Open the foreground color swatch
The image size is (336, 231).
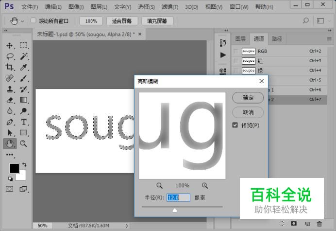14,168
